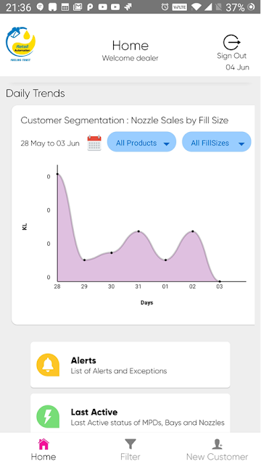Open the Last Active status card

130,413
